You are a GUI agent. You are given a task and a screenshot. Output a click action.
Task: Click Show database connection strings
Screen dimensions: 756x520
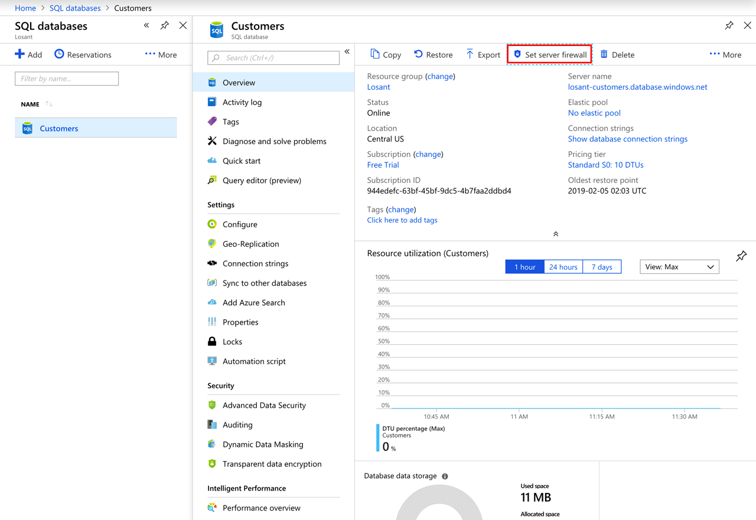coord(627,139)
